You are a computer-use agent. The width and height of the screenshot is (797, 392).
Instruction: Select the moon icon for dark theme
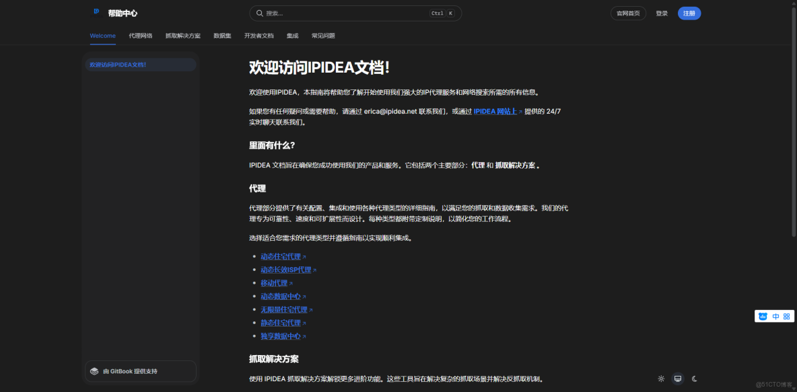point(693,379)
